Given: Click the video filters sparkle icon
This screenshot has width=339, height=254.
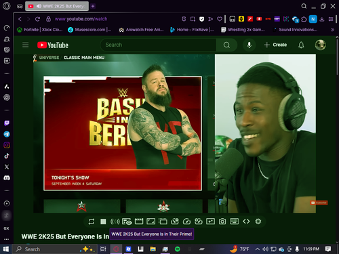Looking at the screenshot, I should [210, 221].
